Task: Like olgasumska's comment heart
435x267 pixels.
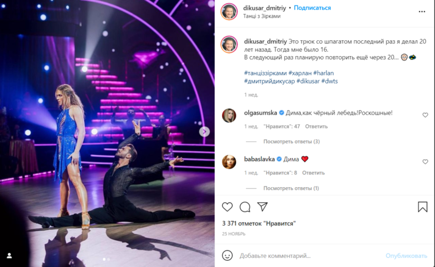Action: [x=425, y=115]
